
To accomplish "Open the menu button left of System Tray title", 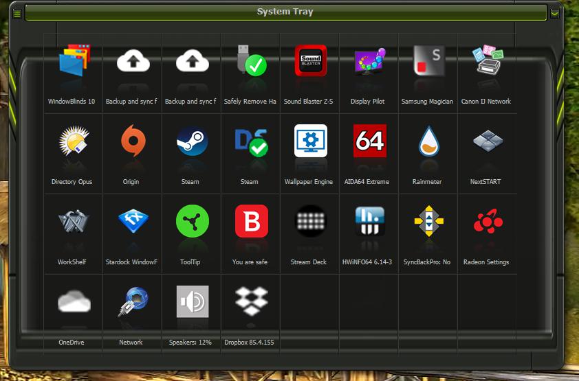I will click(17, 13).
